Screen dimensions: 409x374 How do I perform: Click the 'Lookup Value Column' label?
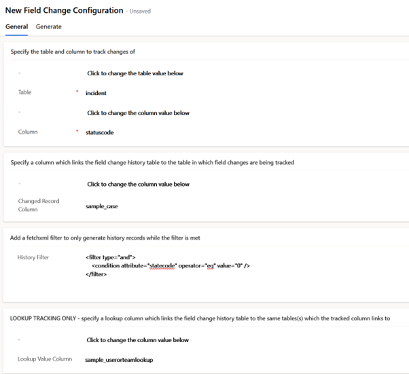pos(45,358)
